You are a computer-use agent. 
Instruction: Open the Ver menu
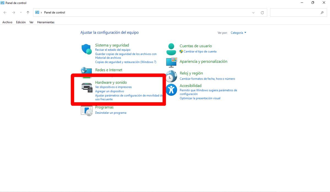tap(31, 22)
